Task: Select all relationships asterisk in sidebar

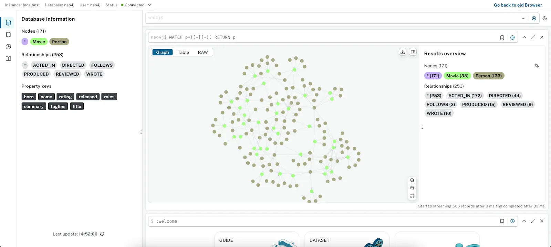Action: tap(25, 65)
